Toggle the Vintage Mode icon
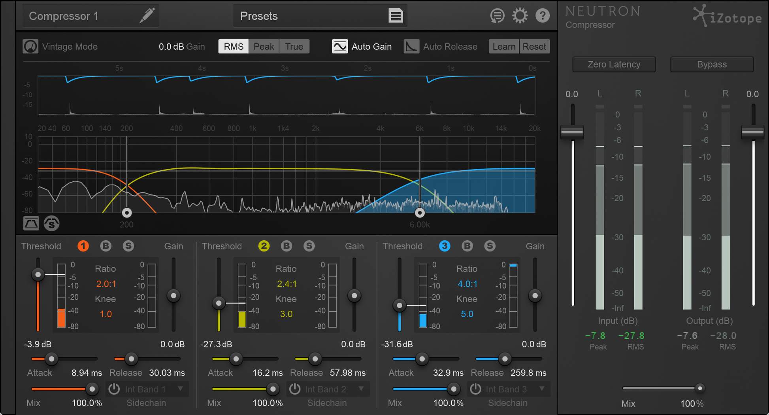Image resolution: width=769 pixels, height=415 pixels. coord(30,47)
